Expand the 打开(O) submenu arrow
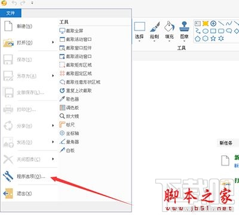 click(53, 42)
